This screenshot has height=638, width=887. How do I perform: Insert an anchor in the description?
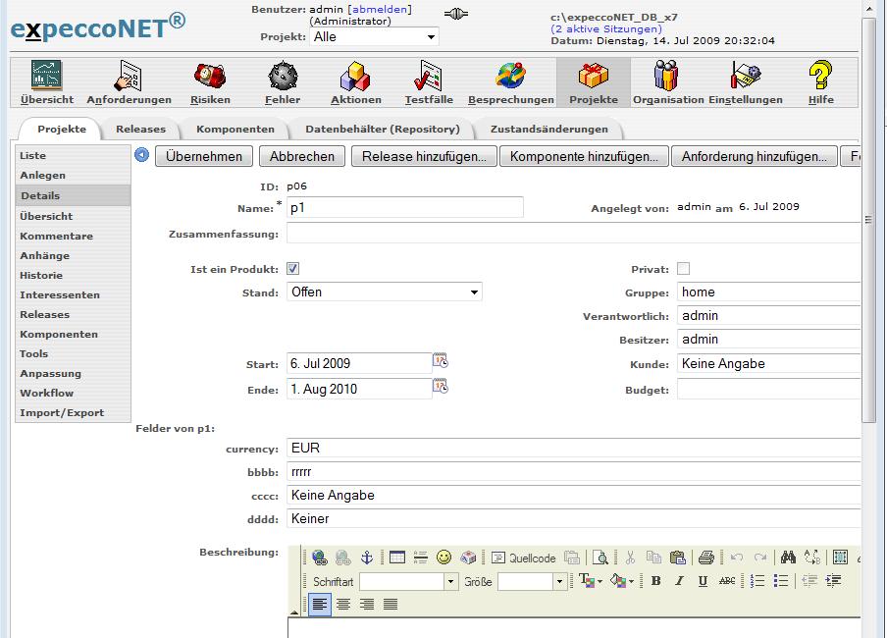[x=367, y=558]
